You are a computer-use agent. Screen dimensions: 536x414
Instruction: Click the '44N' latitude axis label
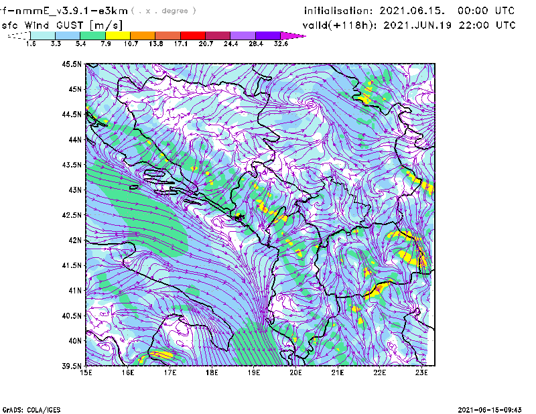tap(75, 139)
